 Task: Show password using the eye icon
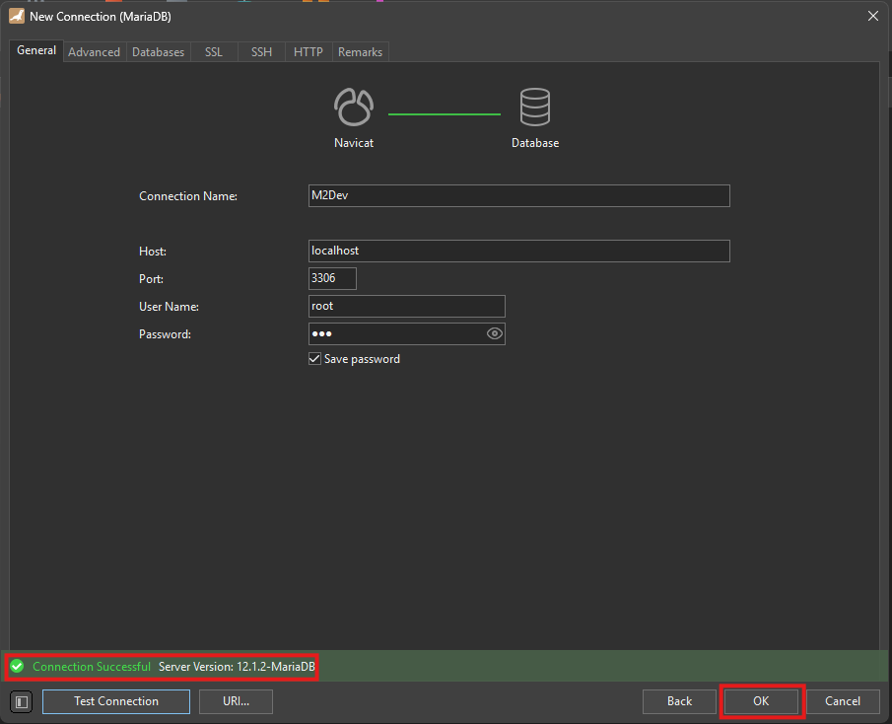495,334
